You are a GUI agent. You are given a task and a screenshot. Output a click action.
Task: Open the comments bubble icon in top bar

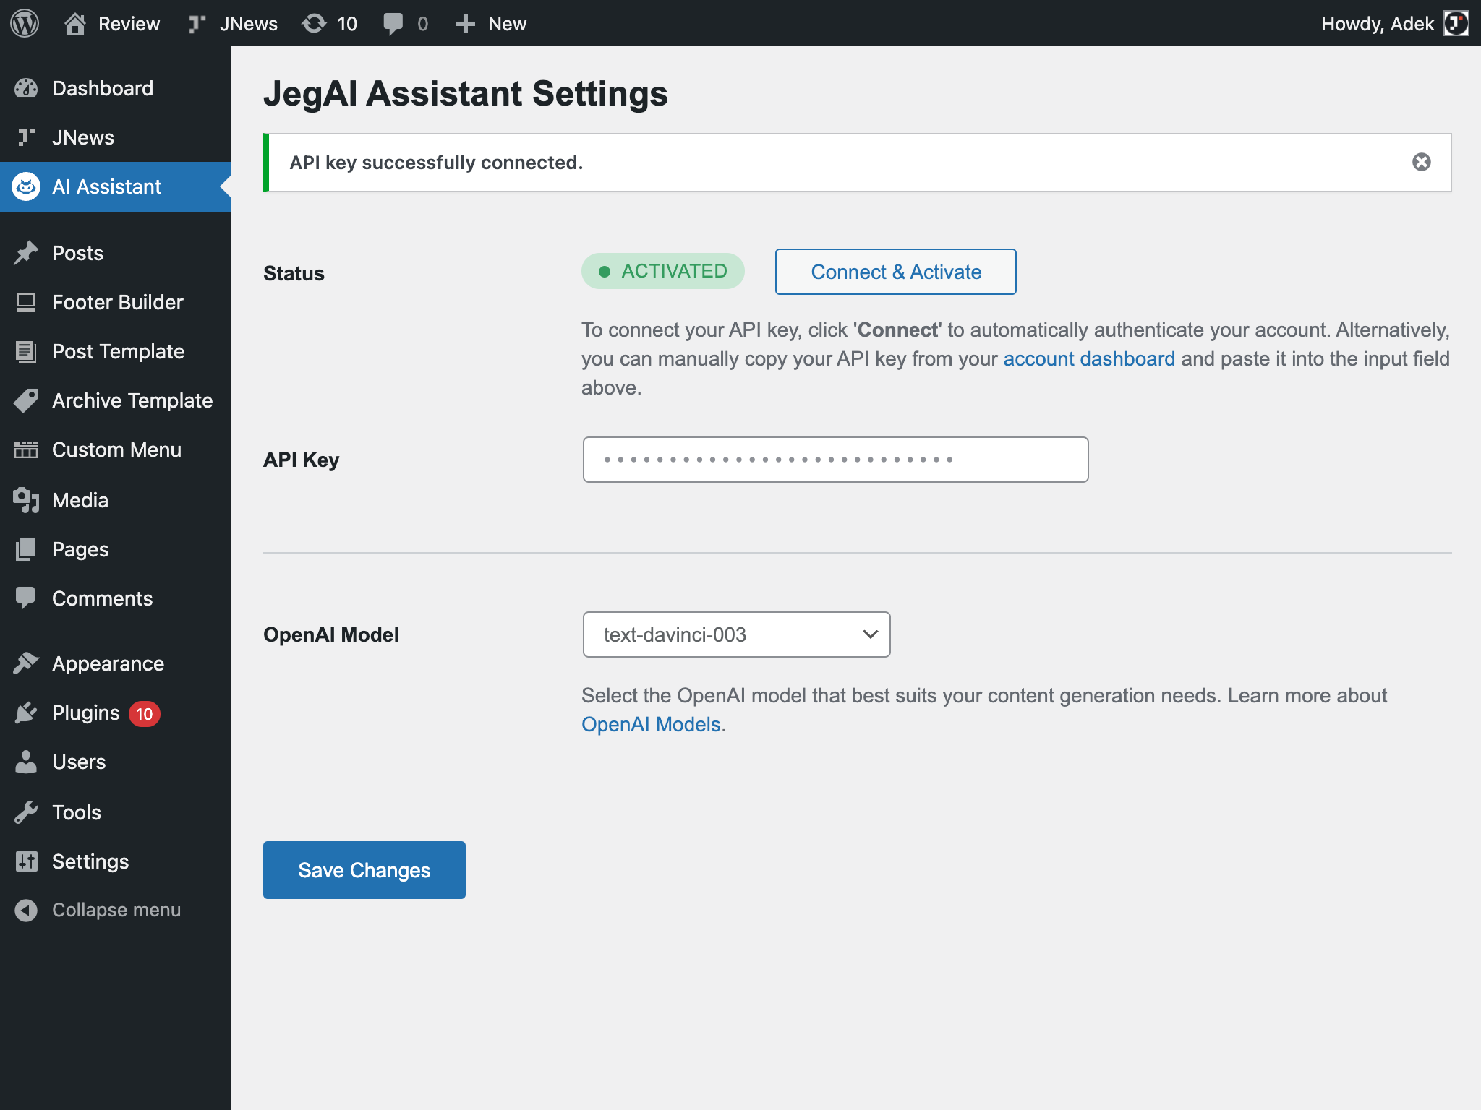(393, 23)
